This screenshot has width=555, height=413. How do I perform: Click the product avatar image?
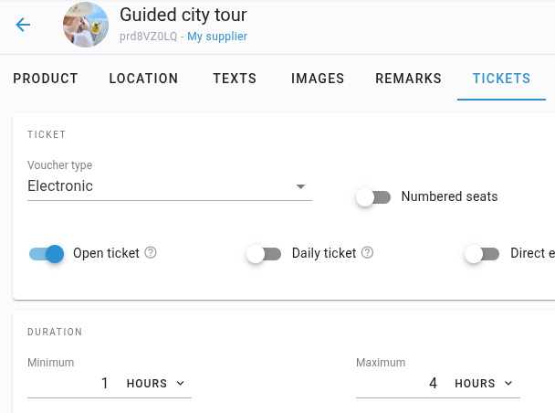(x=86, y=25)
